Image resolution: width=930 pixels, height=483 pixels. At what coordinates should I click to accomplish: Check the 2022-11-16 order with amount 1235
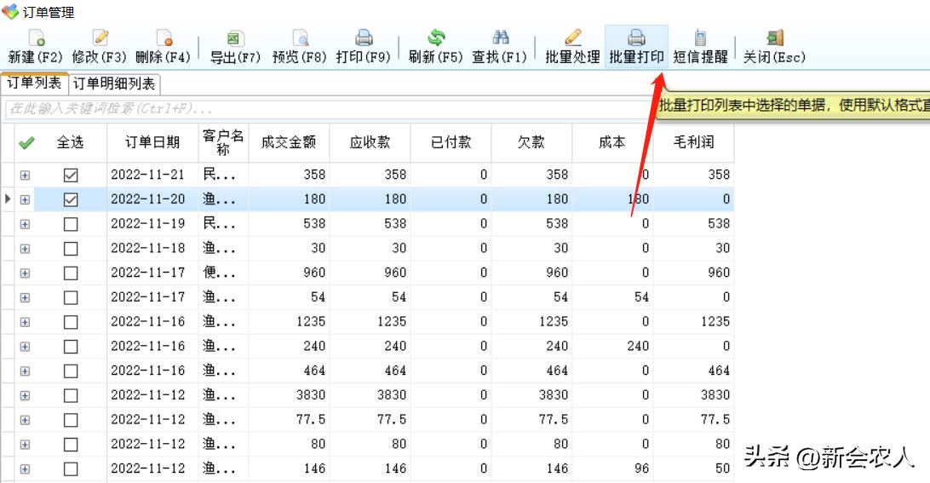[71, 322]
